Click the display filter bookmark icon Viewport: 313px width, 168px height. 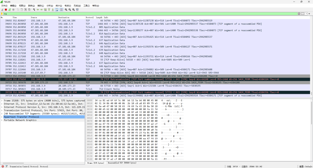2,14
